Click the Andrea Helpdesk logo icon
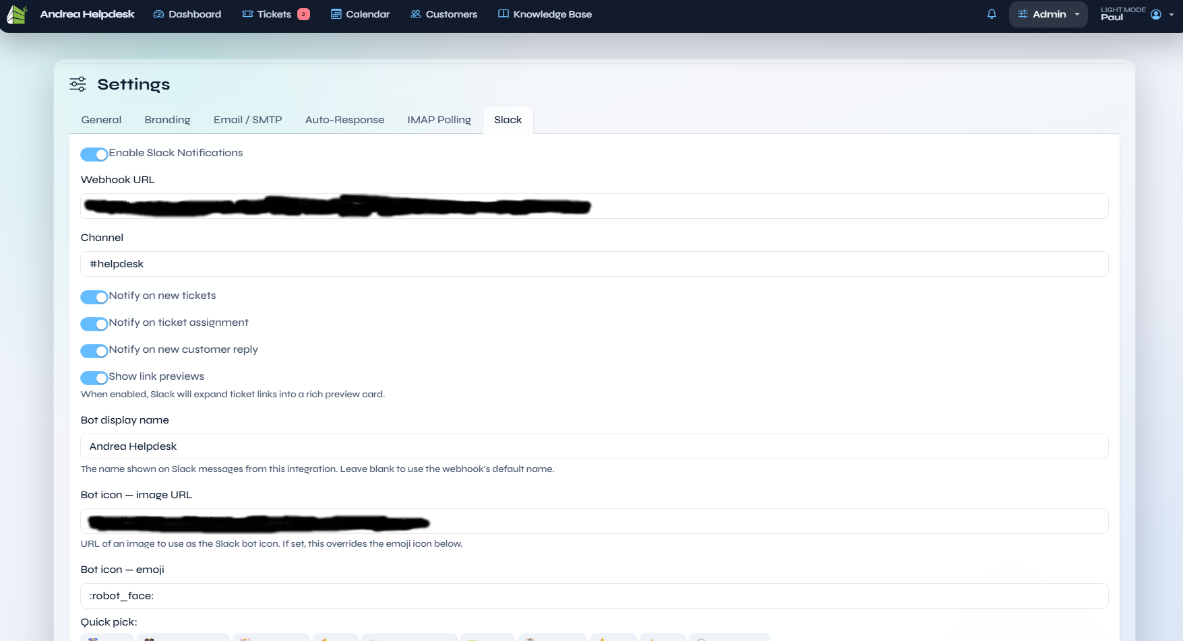Image resolution: width=1183 pixels, height=641 pixels. (17, 14)
